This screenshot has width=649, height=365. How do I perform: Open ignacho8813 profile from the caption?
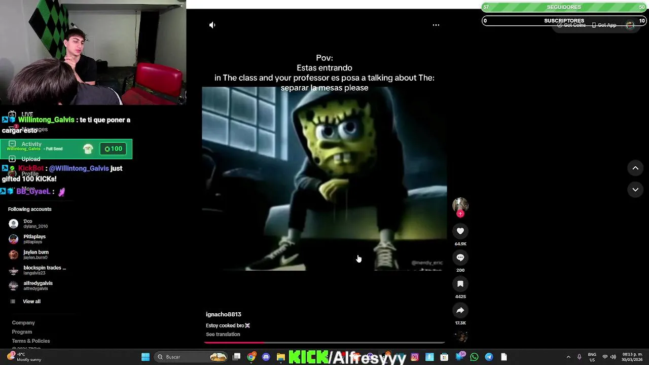pos(224,314)
